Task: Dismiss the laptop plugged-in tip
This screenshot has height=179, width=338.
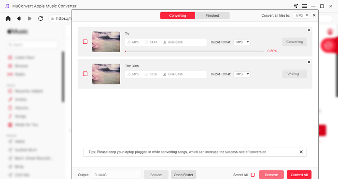Action: point(301,152)
